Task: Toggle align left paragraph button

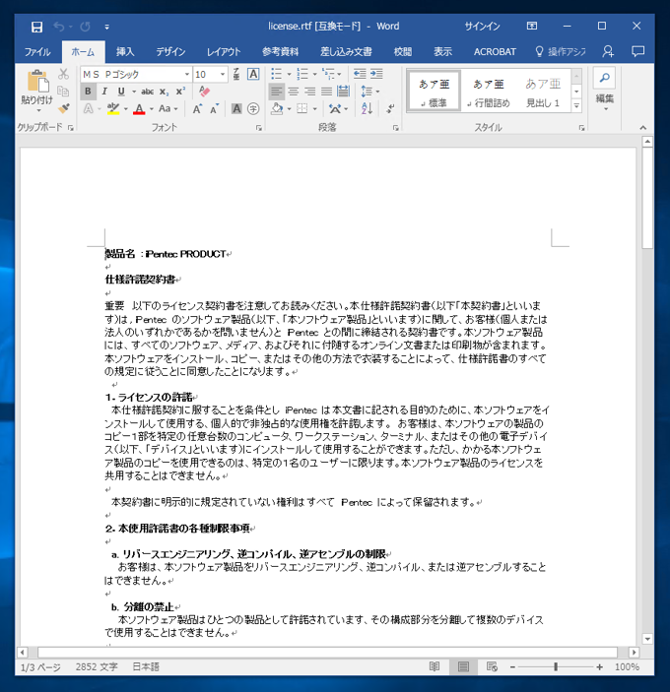Action: click(x=277, y=92)
